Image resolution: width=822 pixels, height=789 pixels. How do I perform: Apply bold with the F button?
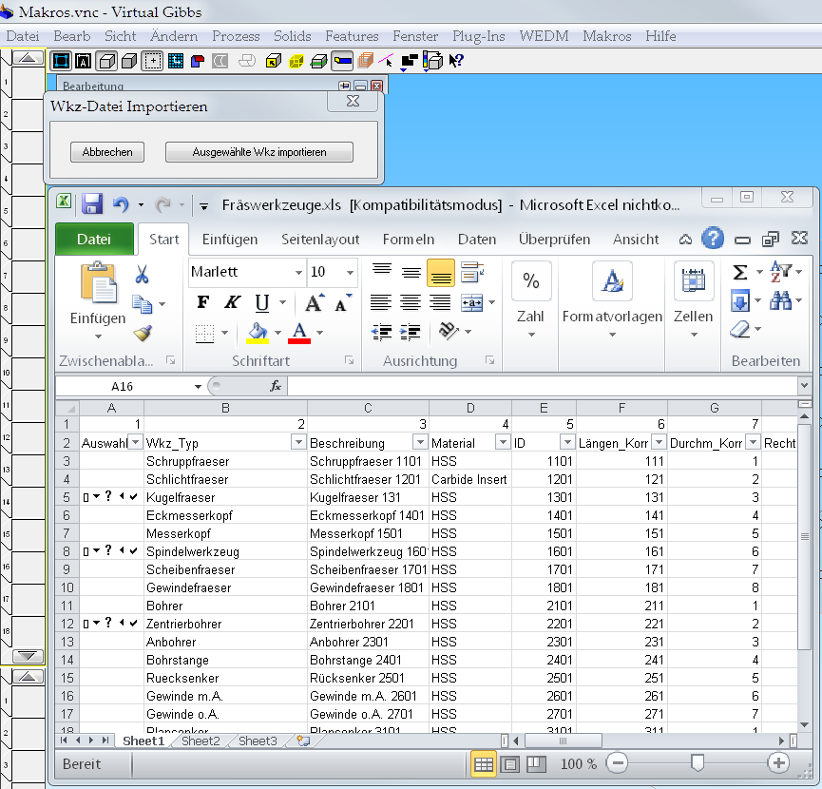[203, 302]
